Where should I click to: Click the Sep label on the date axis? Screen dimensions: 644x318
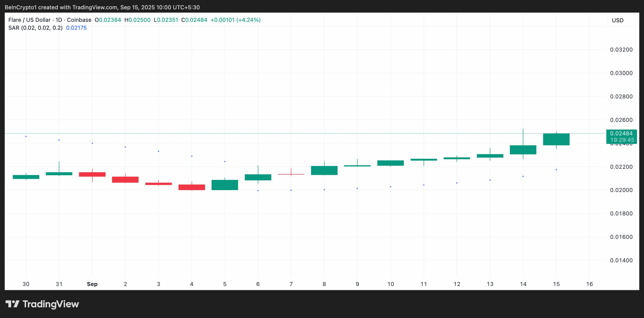[92, 284]
